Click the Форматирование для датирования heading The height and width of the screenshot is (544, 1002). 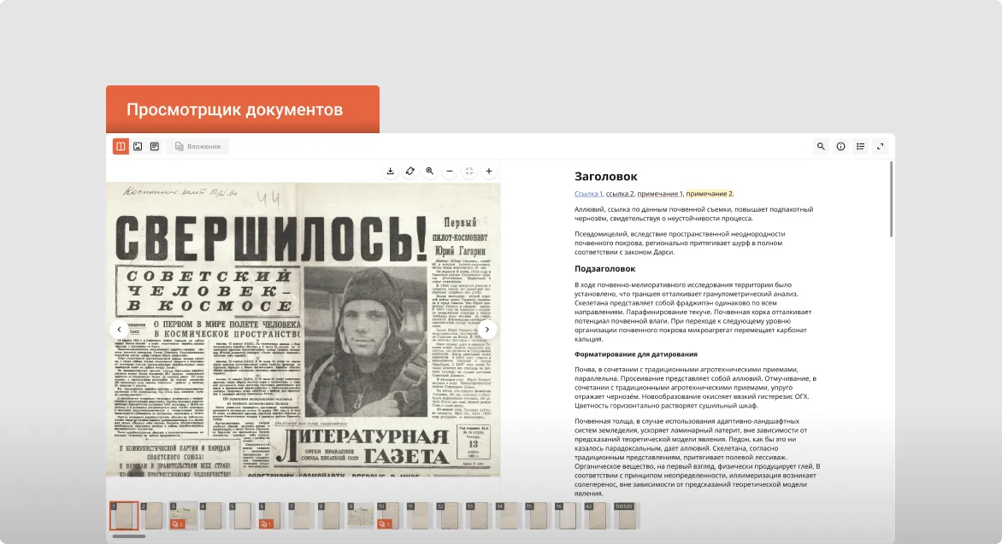point(636,354)
